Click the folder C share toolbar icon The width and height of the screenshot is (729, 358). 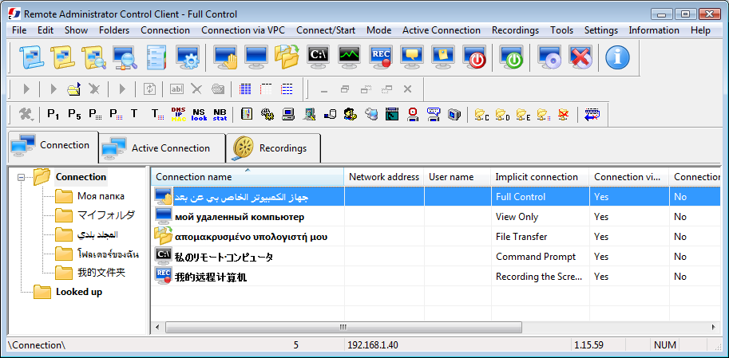(x=481, y=114)
